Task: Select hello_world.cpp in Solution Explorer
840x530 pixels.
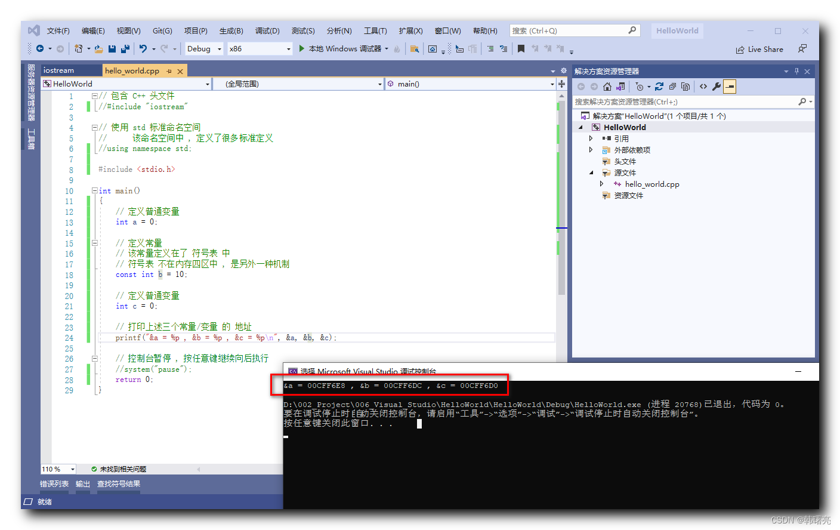Action: [x=652, y=184]
